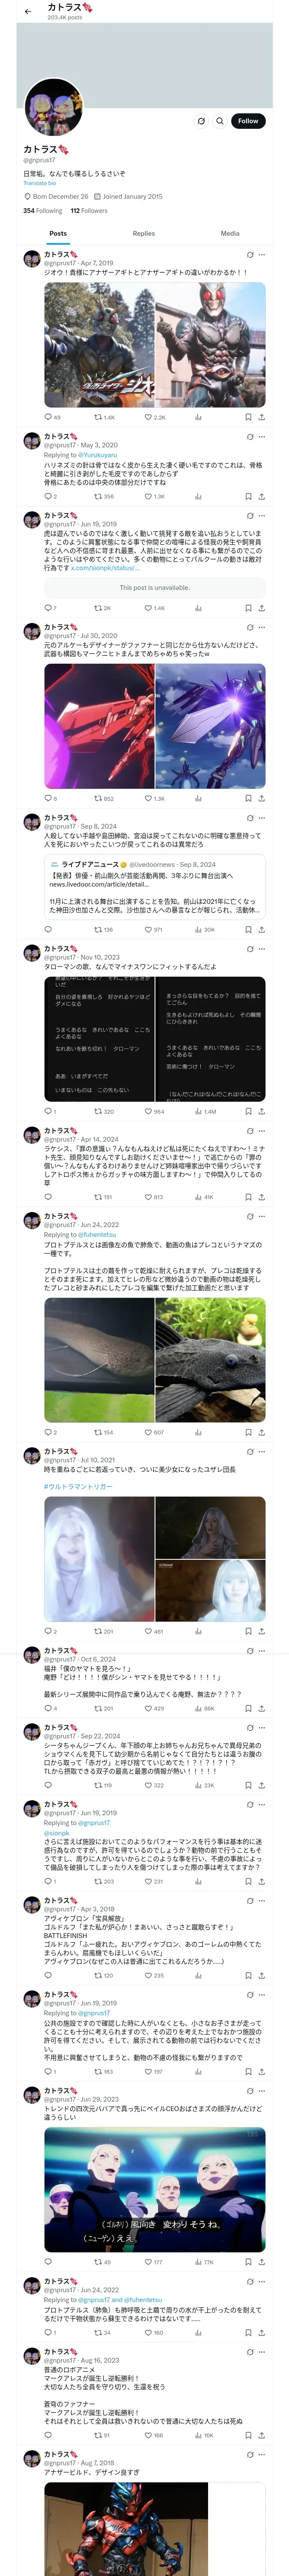Open the #ウルトラマントリガー hashtag
Viewport: 289px width, 2576px height.
(x=78, y=1486)
